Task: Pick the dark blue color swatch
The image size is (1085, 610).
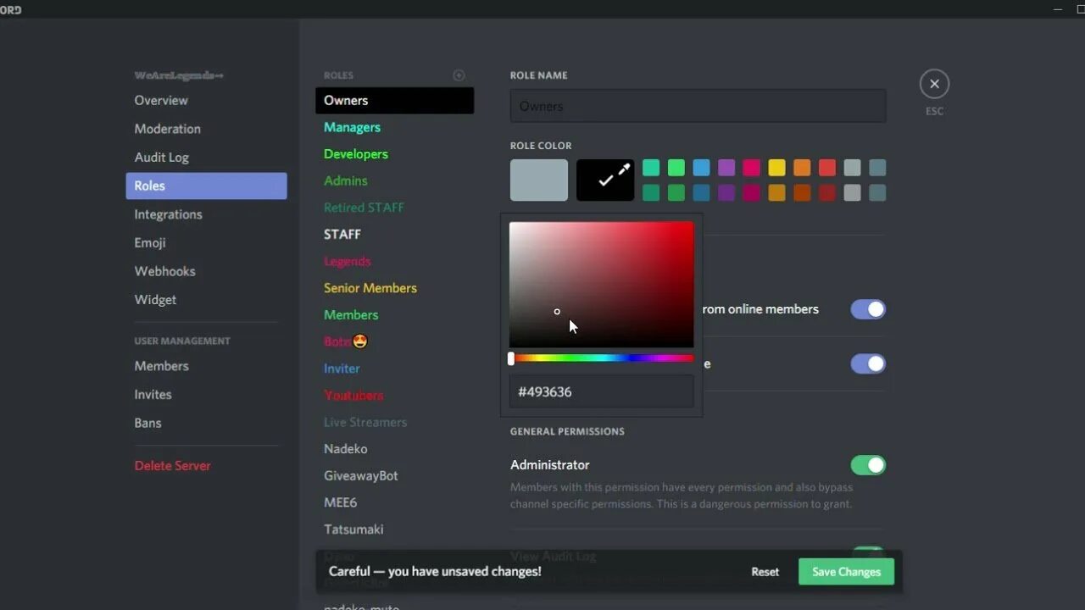Action: (x=701, y=193)
